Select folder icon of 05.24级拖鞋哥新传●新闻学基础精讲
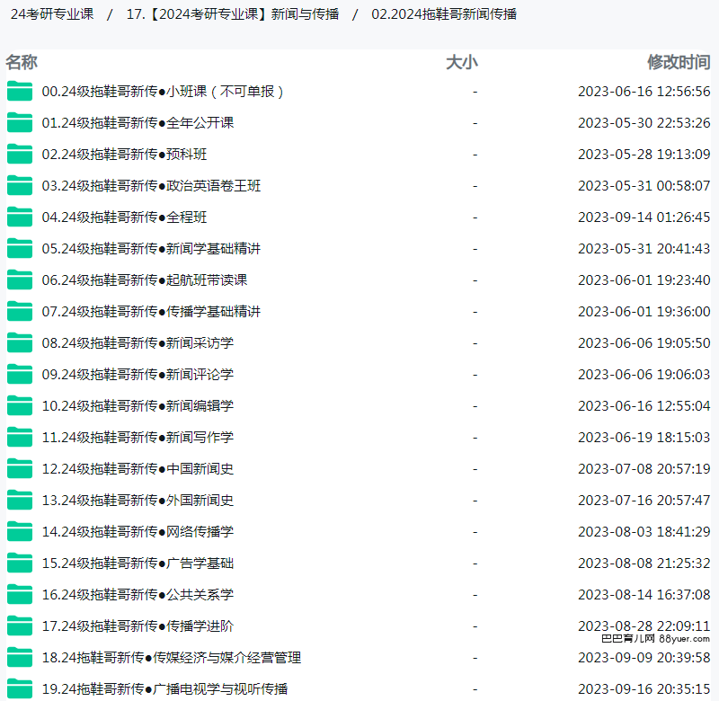719x701 pixels. pos(20,248)
